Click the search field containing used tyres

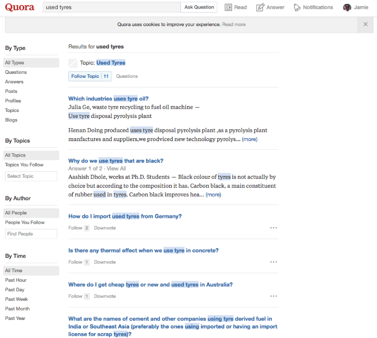pyautogui.click(x=112, y=7)
